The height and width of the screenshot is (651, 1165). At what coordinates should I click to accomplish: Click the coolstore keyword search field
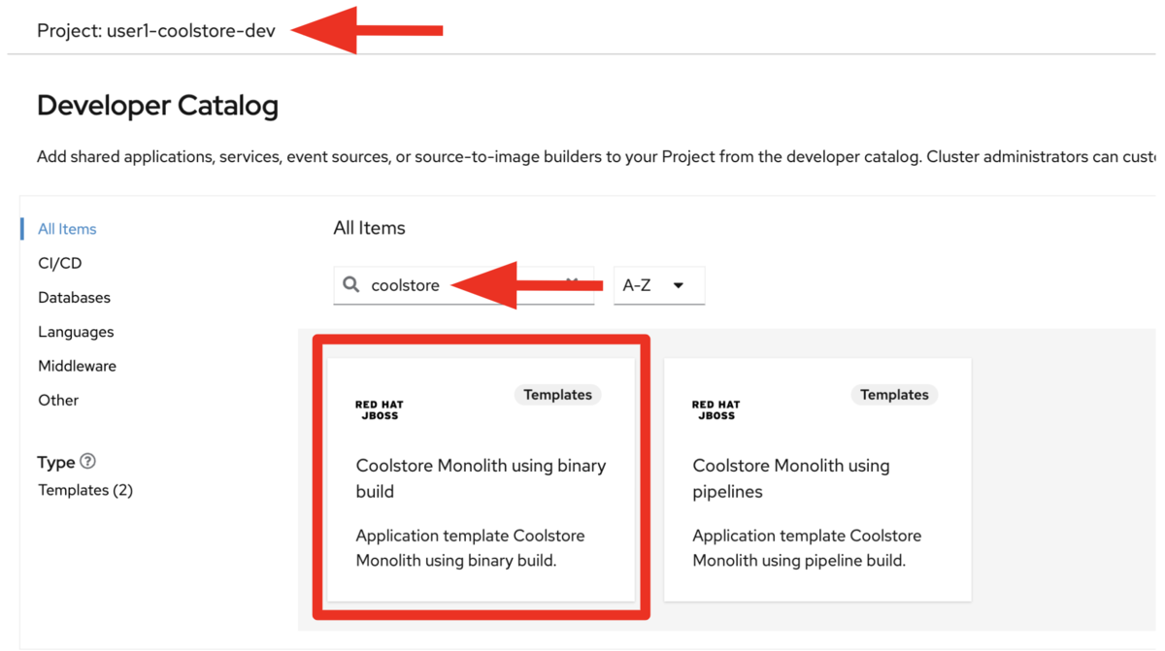tap(464, 285)
